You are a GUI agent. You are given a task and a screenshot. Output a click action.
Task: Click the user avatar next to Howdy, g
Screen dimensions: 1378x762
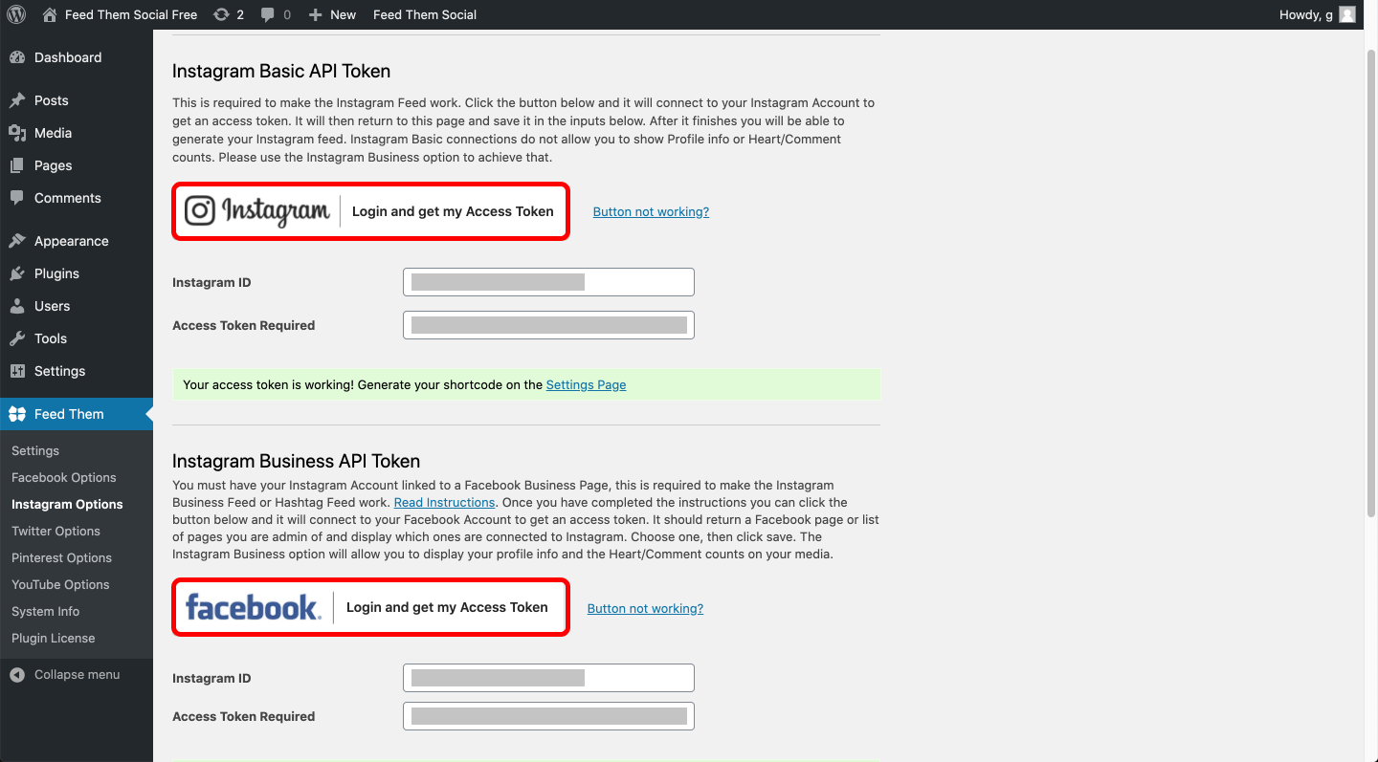click(1347, 14)
